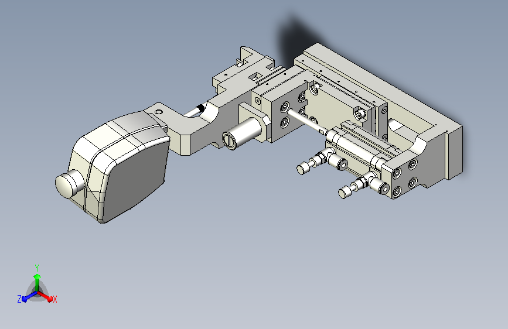Select the slotted cylindrical adjuster knob

tap(241, 133)
